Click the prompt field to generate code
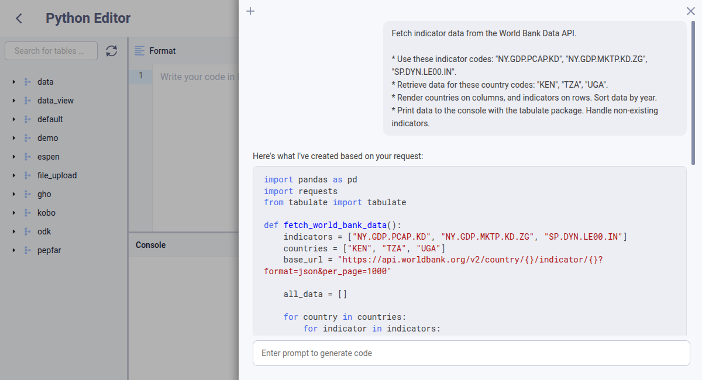 click(471, 353)
